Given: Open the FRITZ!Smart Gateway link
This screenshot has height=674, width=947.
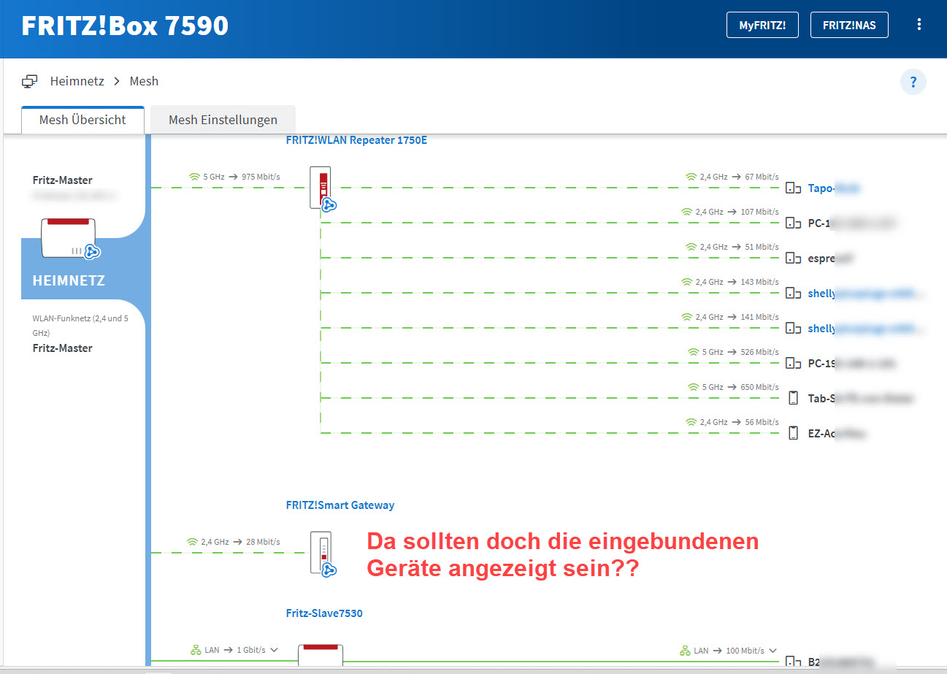Looking at the screenshot, I should click(x=340, y=505).
